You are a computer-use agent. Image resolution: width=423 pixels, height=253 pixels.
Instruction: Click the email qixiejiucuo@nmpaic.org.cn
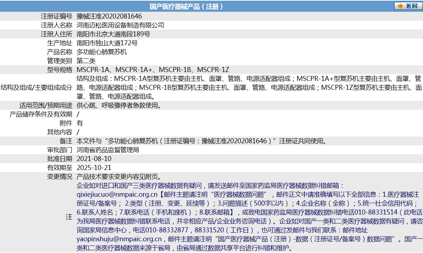coord(117,195)
